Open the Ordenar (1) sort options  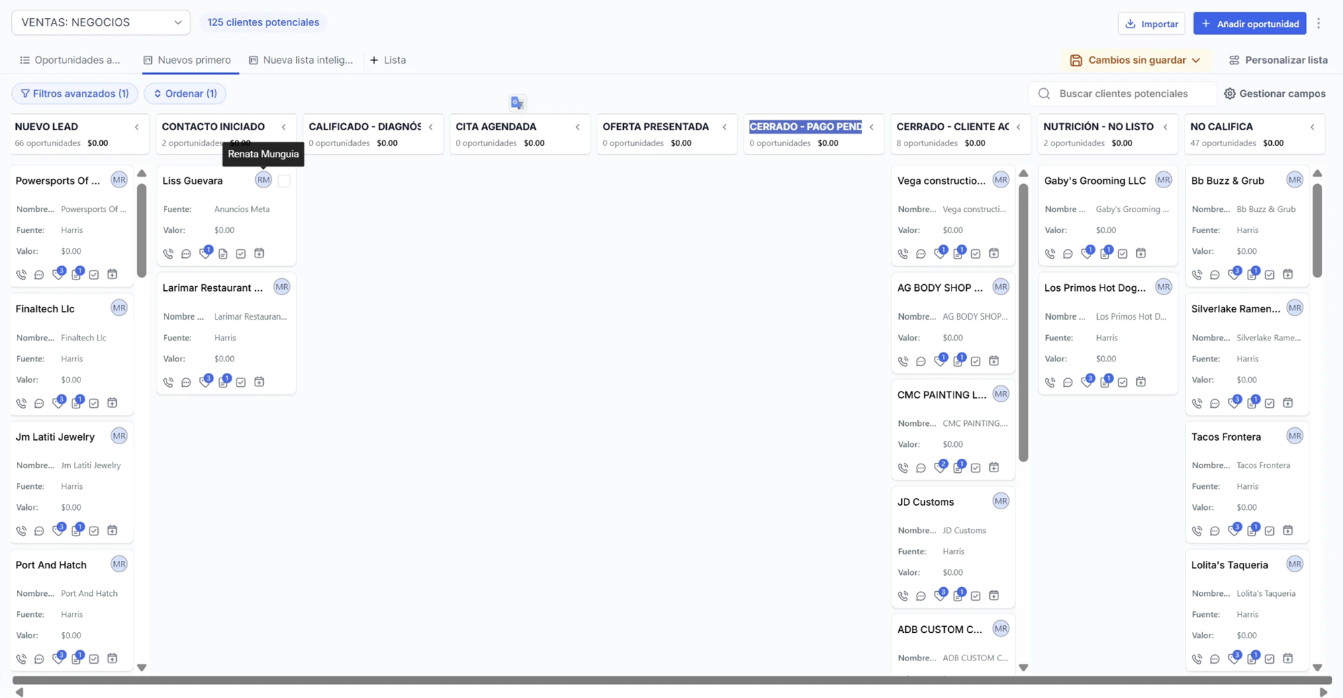tap(185, 93)
